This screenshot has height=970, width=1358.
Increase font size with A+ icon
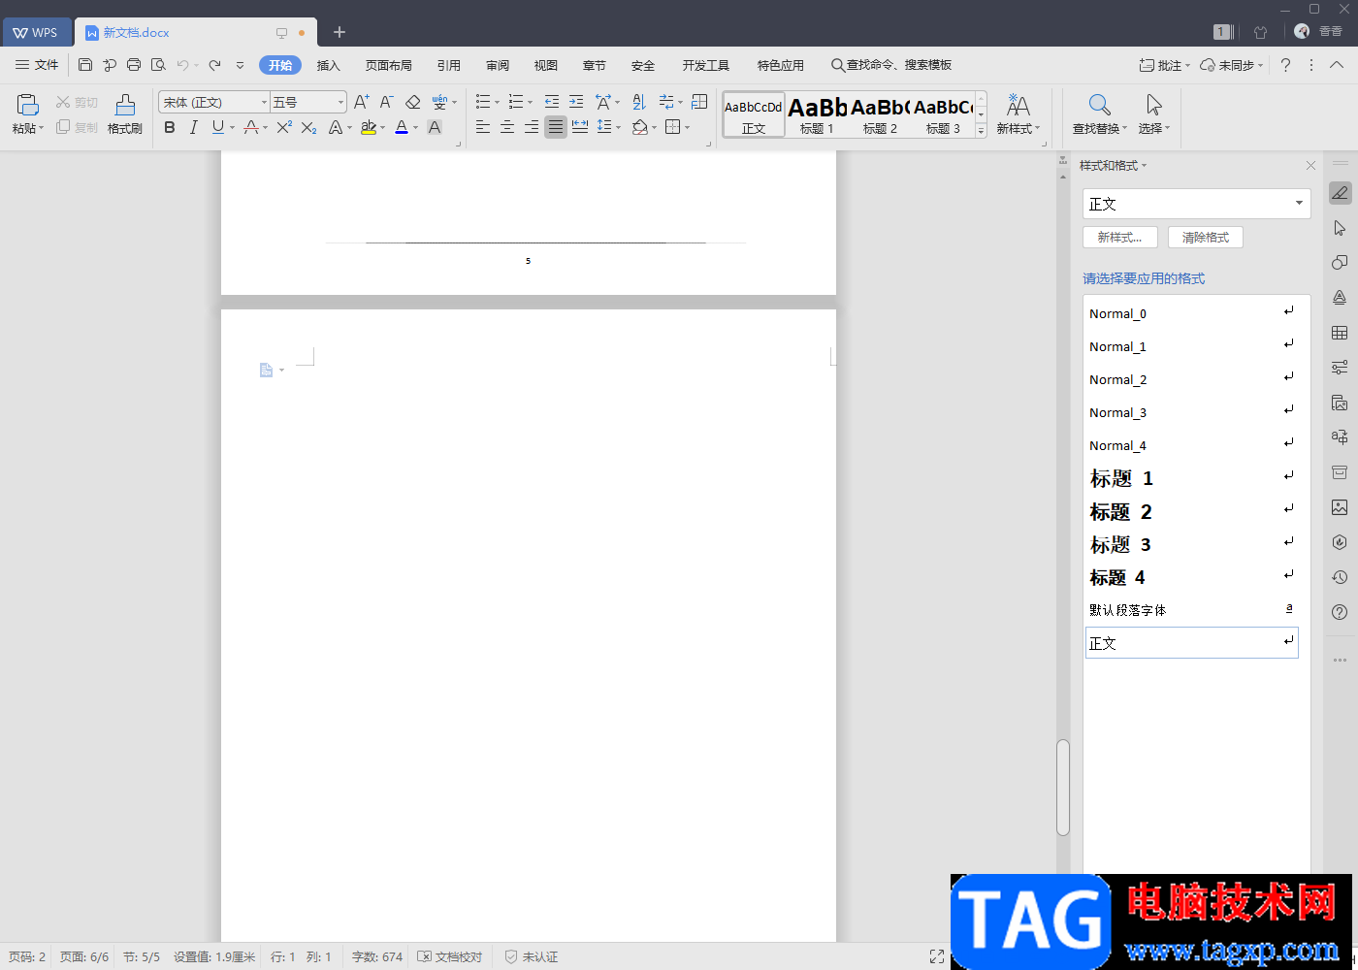[x=361, y=102]
